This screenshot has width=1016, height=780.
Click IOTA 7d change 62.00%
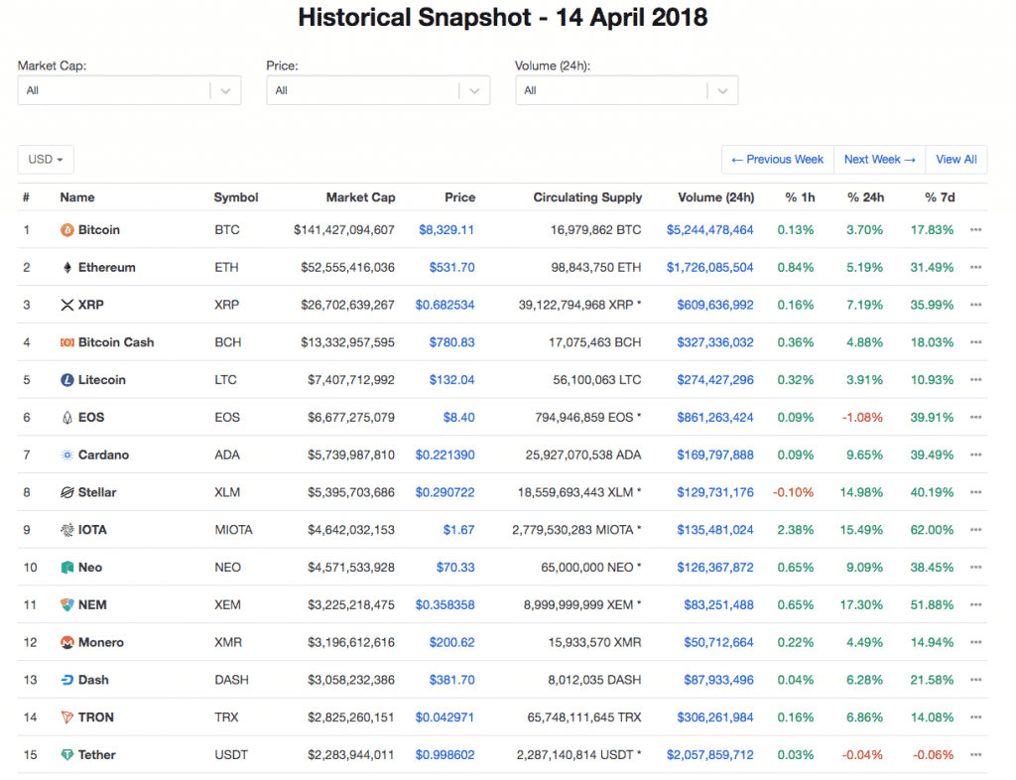(x=932, y=531)
